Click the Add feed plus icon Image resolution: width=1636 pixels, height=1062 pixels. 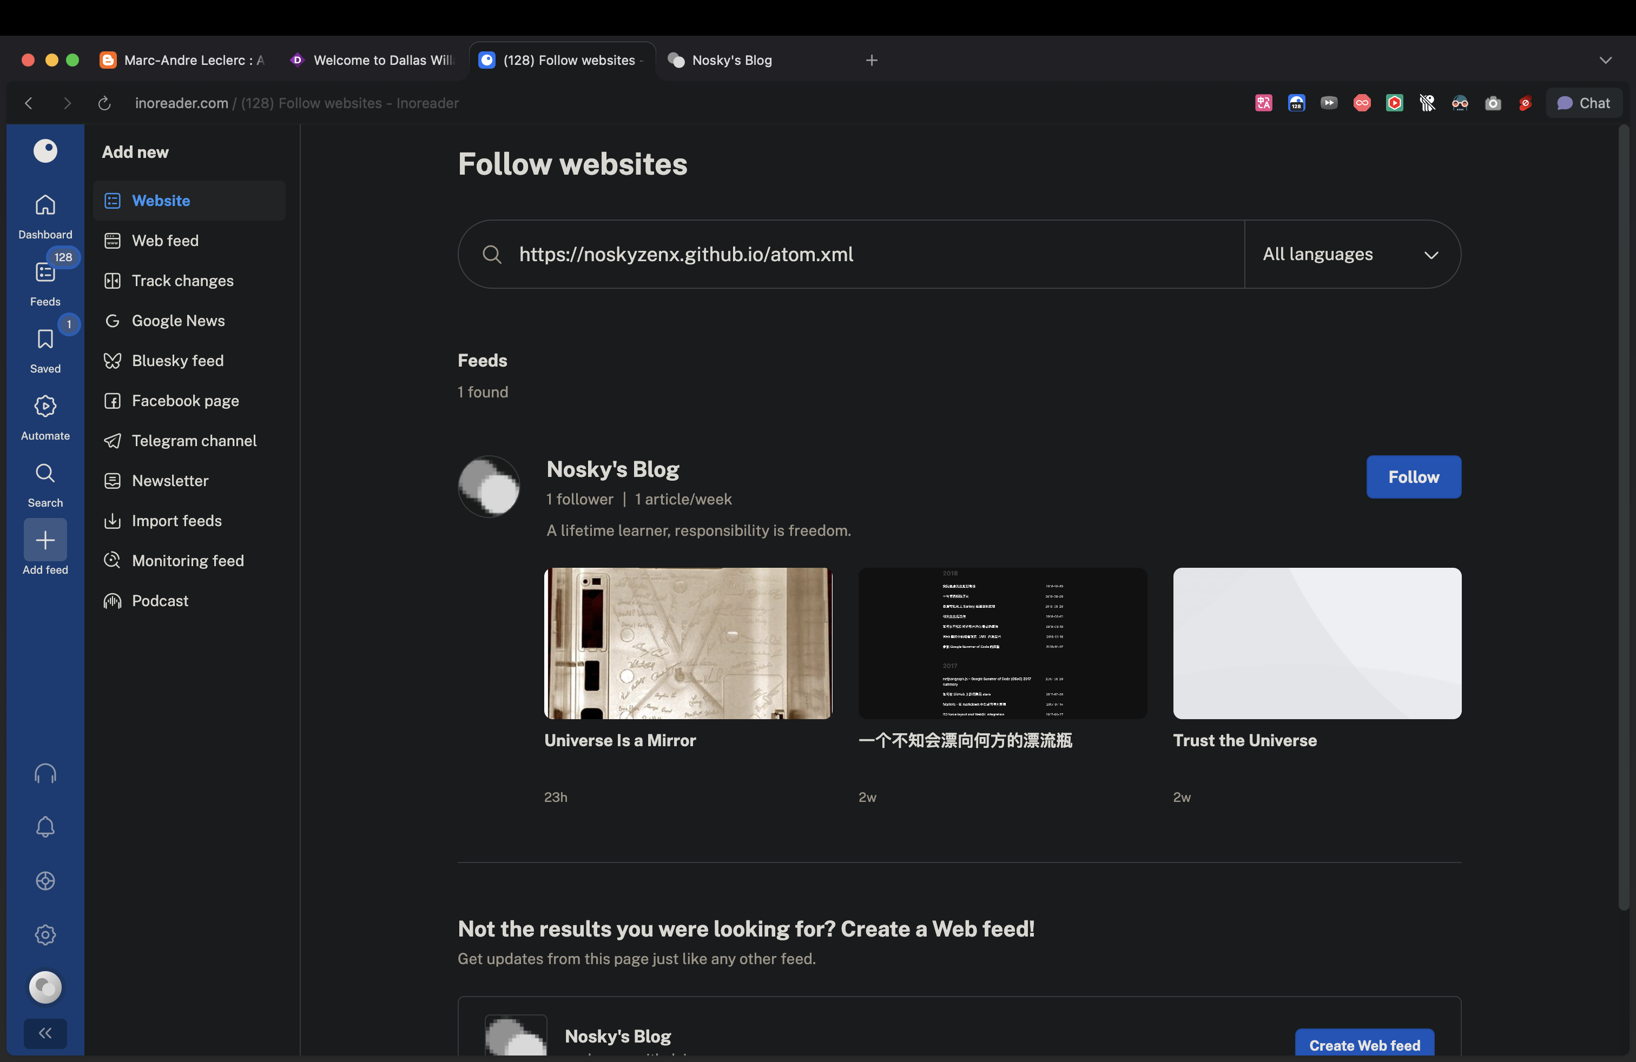(45, 541)
